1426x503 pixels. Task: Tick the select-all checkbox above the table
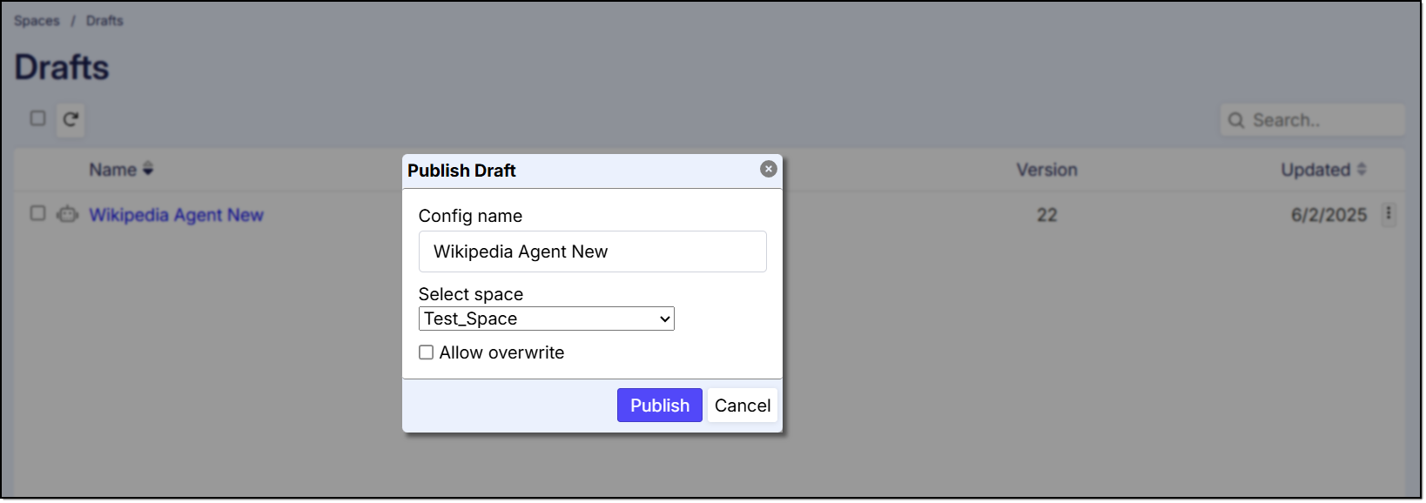[x=37, y=118]
